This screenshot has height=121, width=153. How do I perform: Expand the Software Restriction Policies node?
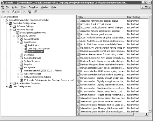pyautogui.click(x=18, y=77)
